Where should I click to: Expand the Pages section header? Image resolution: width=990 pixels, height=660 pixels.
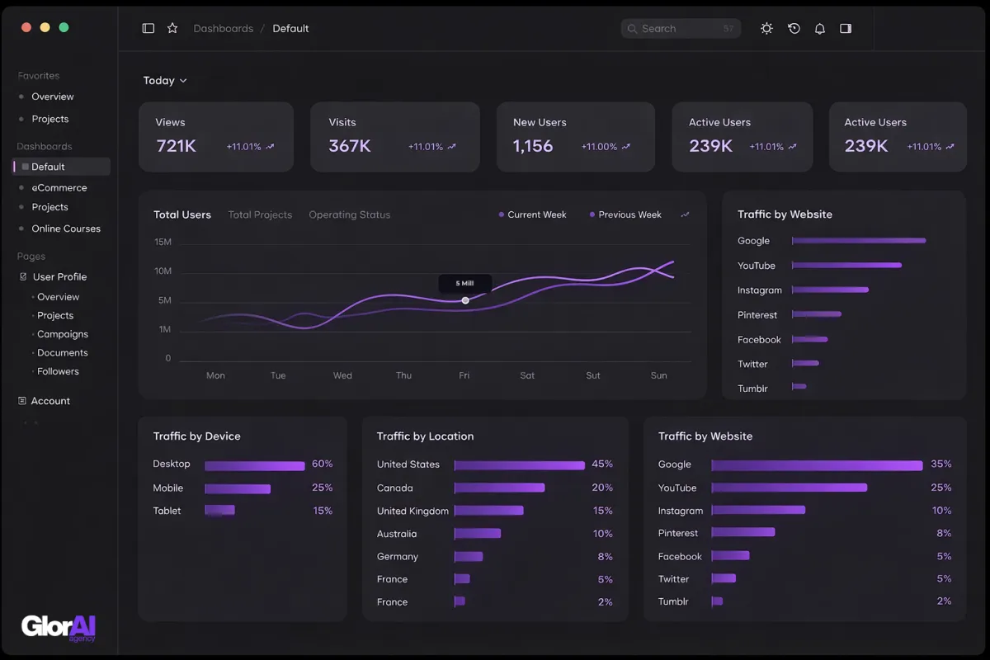click(31, 257)
